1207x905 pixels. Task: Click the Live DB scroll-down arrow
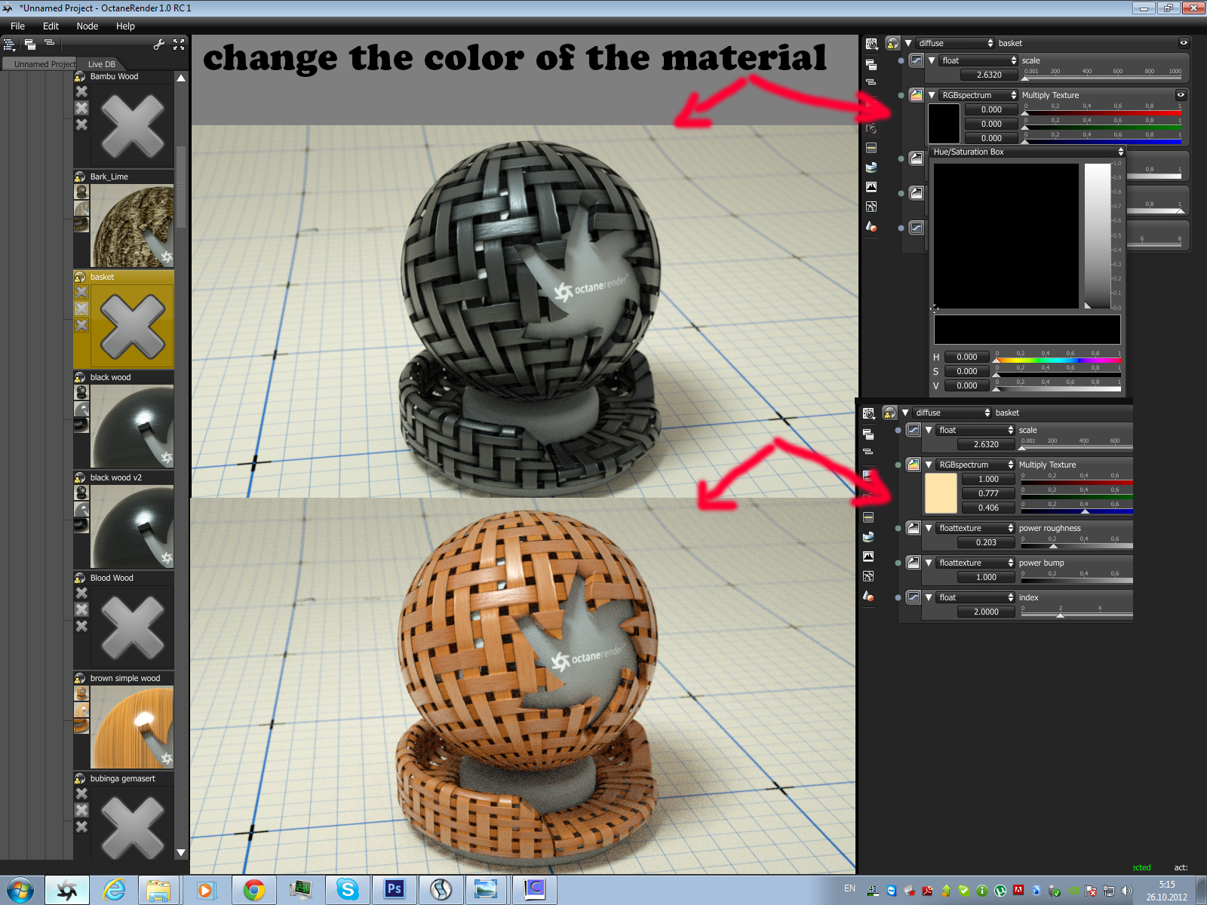pos(181,853)
